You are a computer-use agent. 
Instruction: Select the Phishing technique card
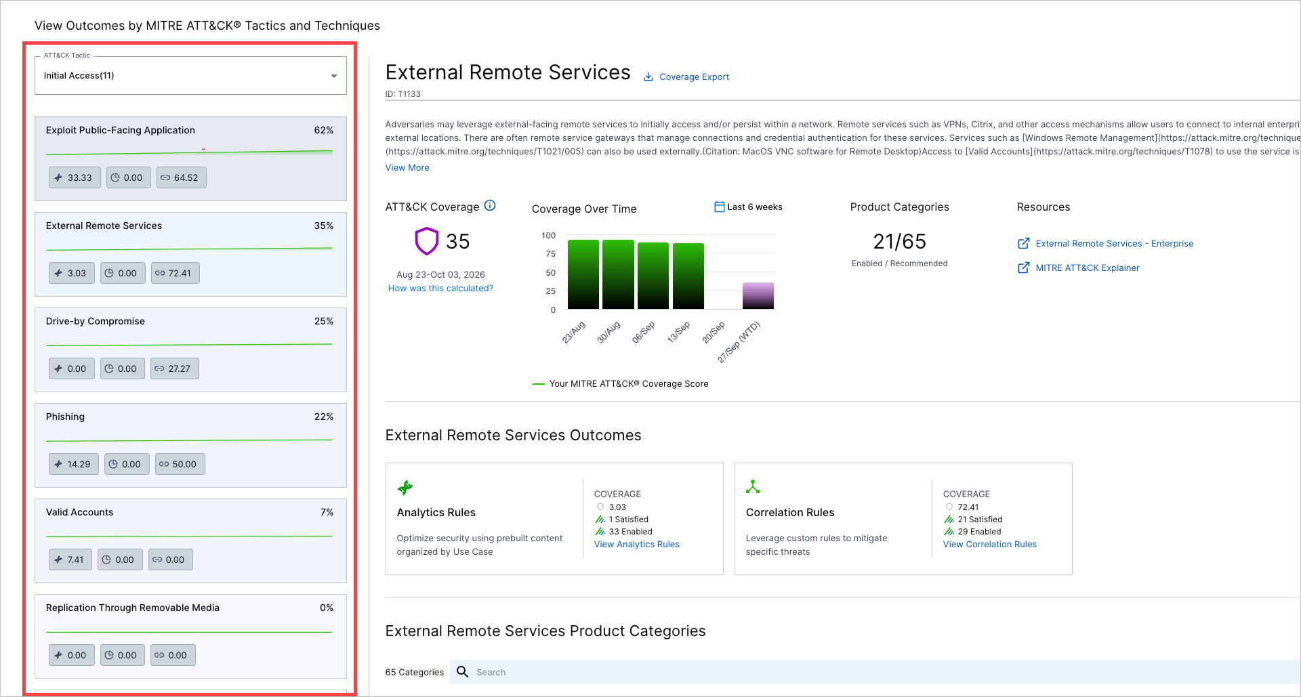190,445
